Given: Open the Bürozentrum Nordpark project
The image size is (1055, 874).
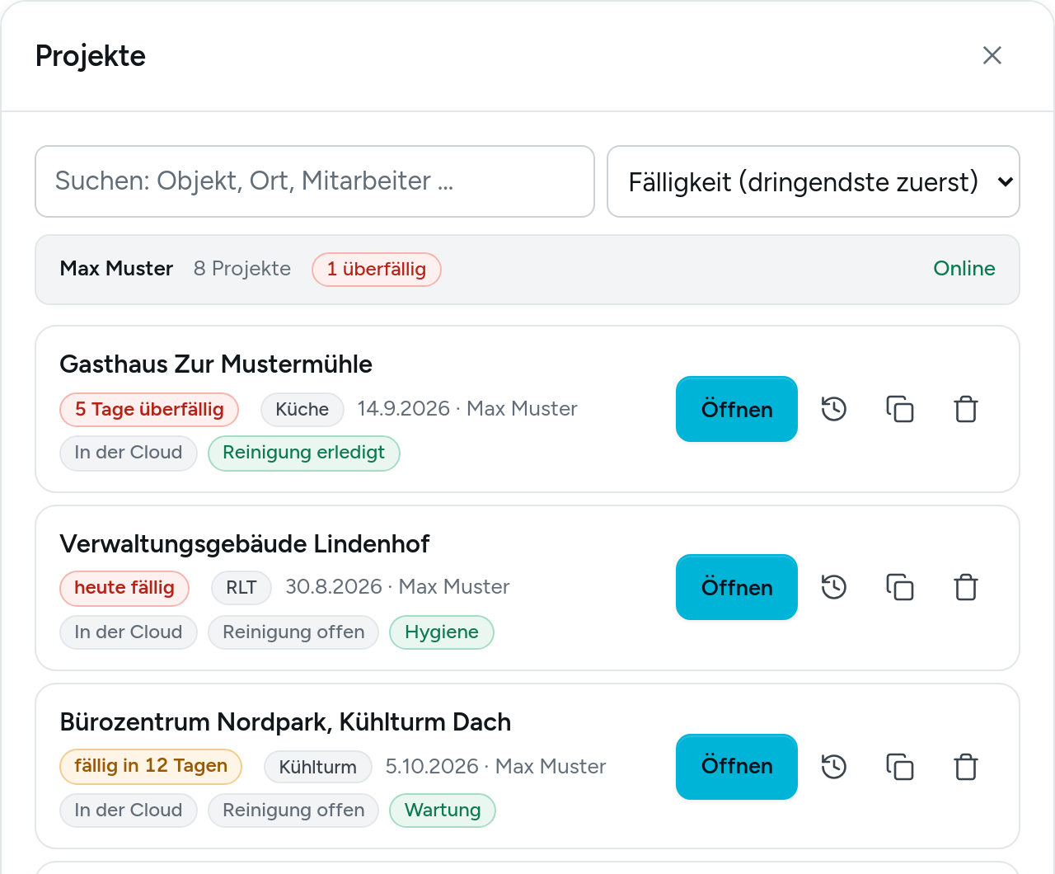Looking at the screenshot, I should tap(737, 767).
